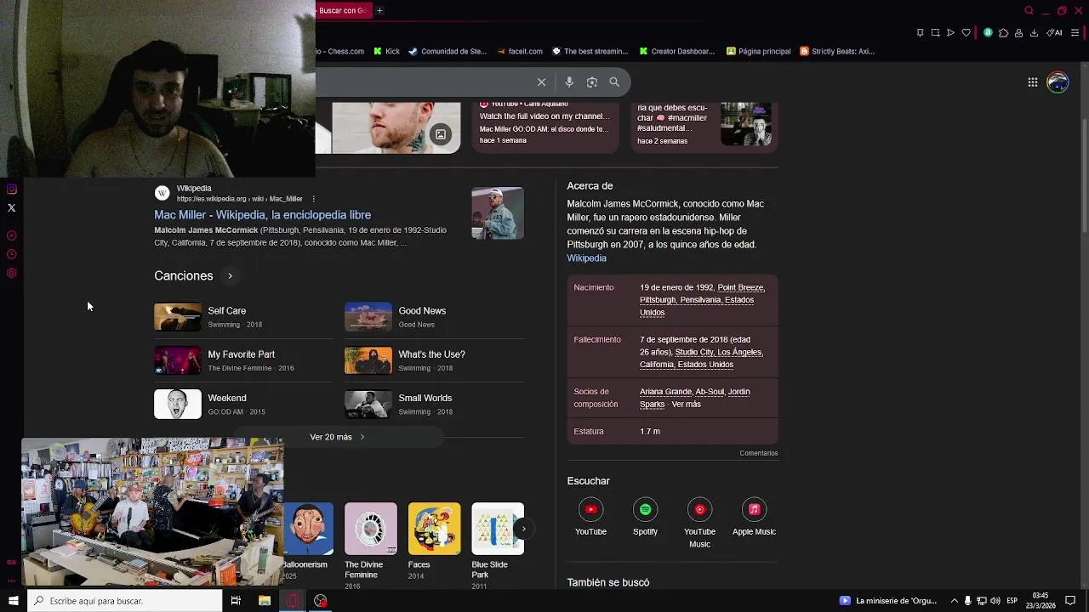Show more albums with the carousel arrow
The image size is (1089, 612).
point(523,529)
